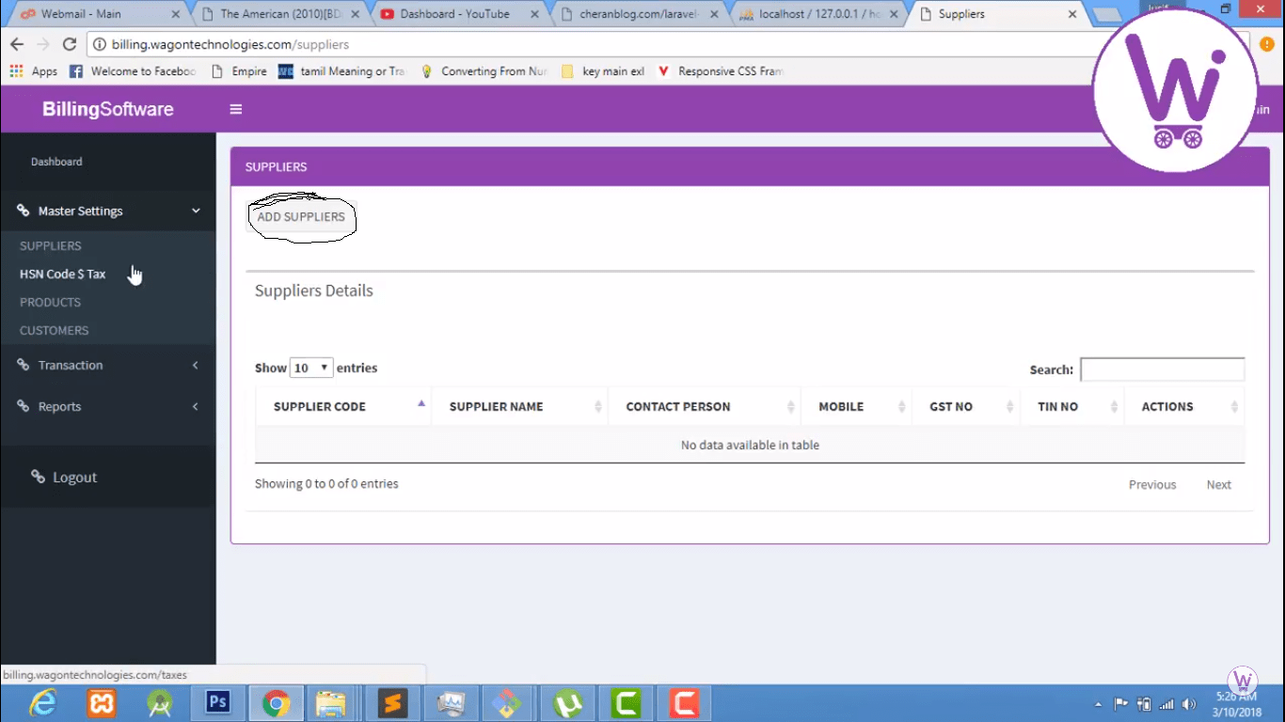Sort table by Mobile column
Image resolution: width=1285 pixels, height=722 pixels.
pyautogui.click(x=856, y=406)
